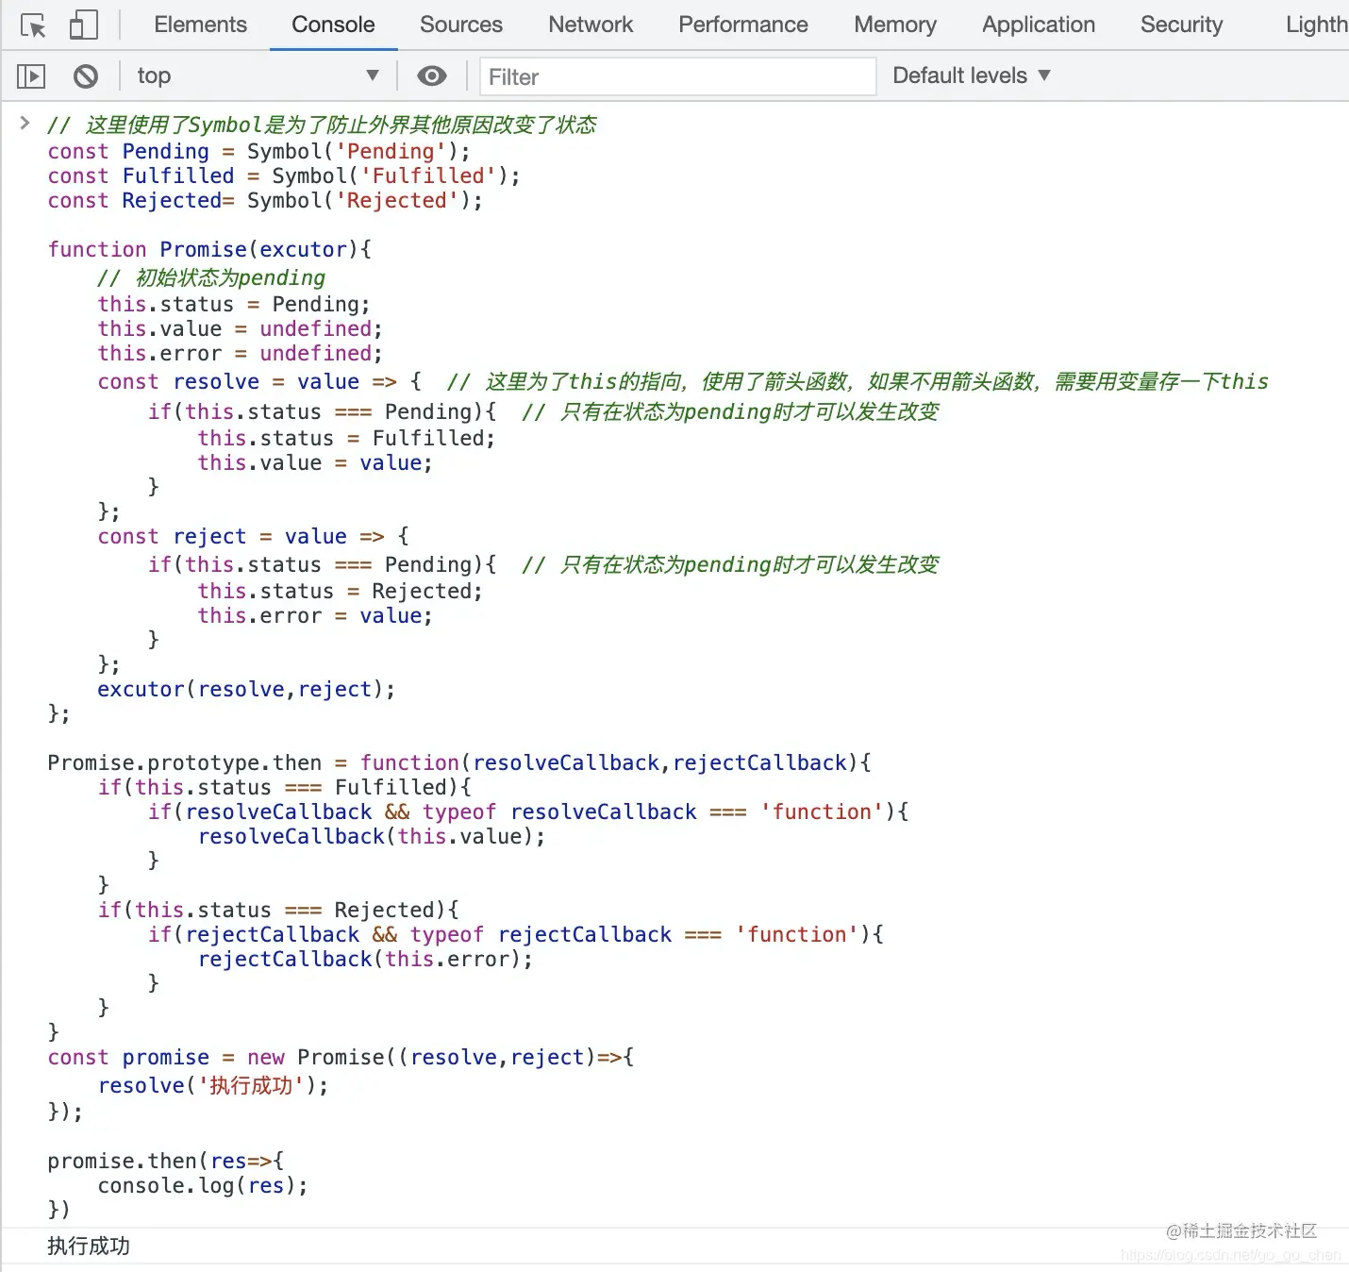This screenshot has width=1349, height=1272.
Task: Activate the inspect element picker icon
Action: 33,25
